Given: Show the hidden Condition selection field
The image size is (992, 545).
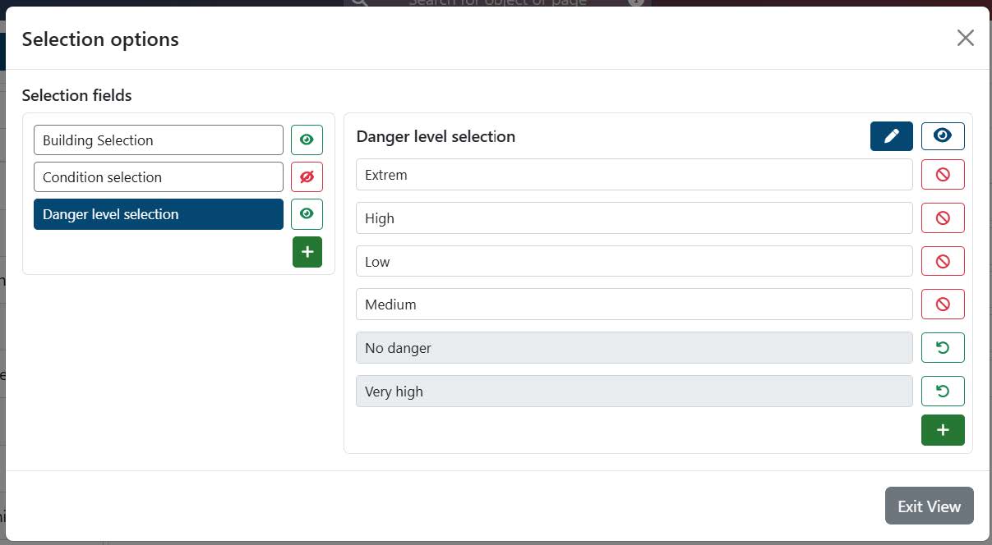Looking at the screenshot, I should tap(307, 177).
